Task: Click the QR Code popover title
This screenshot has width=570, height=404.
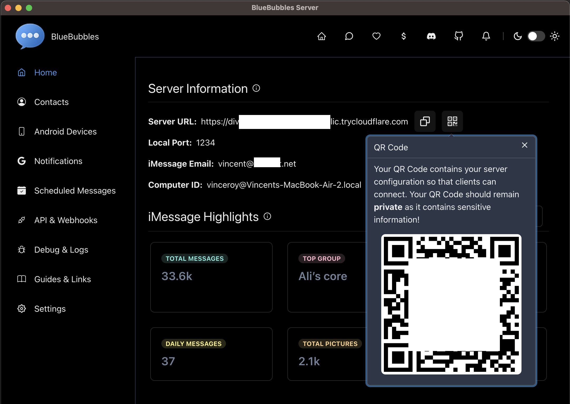Action: [391, 147]
